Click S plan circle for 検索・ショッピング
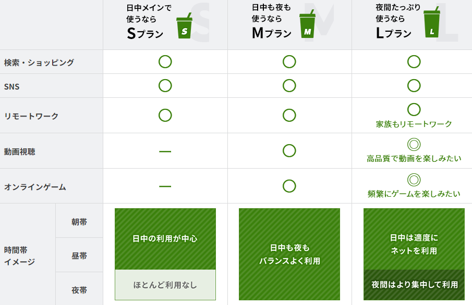 (165, 61)
